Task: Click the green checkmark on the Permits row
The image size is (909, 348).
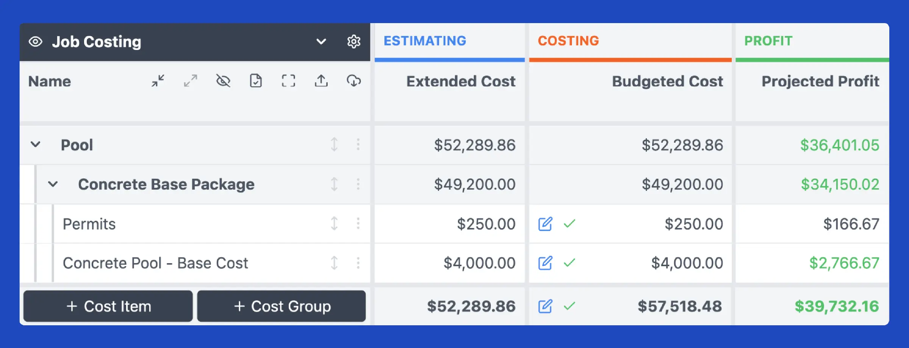Action: pos(569,224)
